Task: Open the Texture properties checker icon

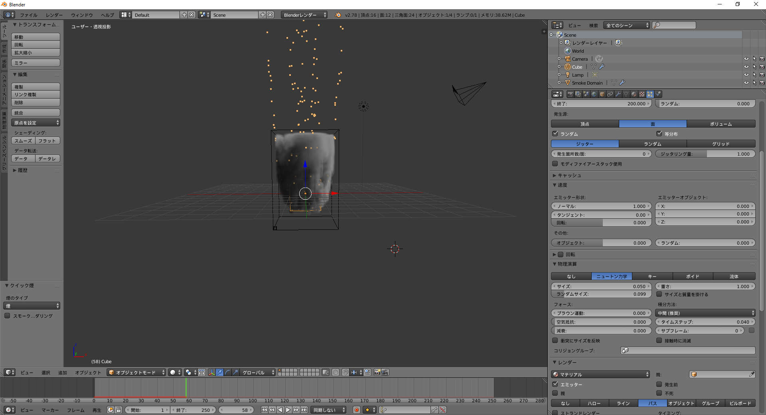Action: point(642,94)
